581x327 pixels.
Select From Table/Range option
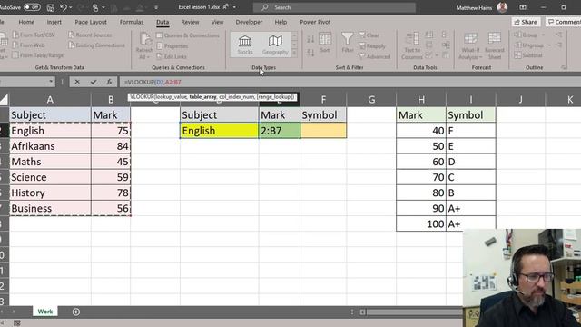coord(38,55)
